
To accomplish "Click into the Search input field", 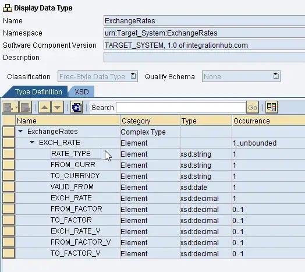I will [181, 107].
